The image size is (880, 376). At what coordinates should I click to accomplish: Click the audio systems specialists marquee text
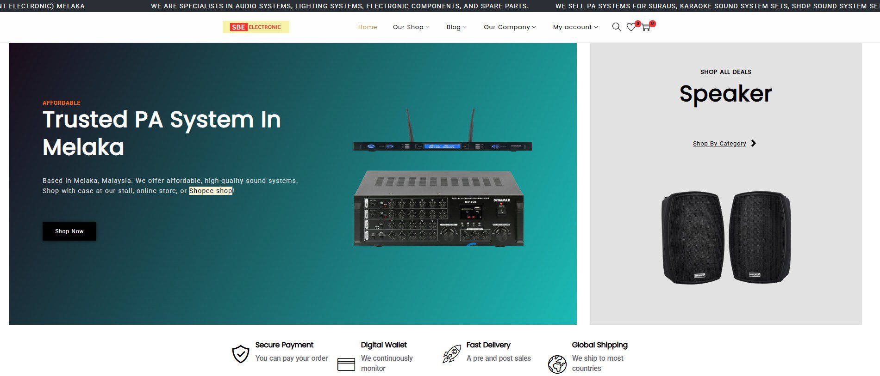[x=339, y=6]
